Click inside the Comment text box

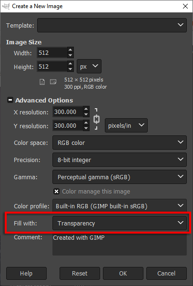click(120, 245)
